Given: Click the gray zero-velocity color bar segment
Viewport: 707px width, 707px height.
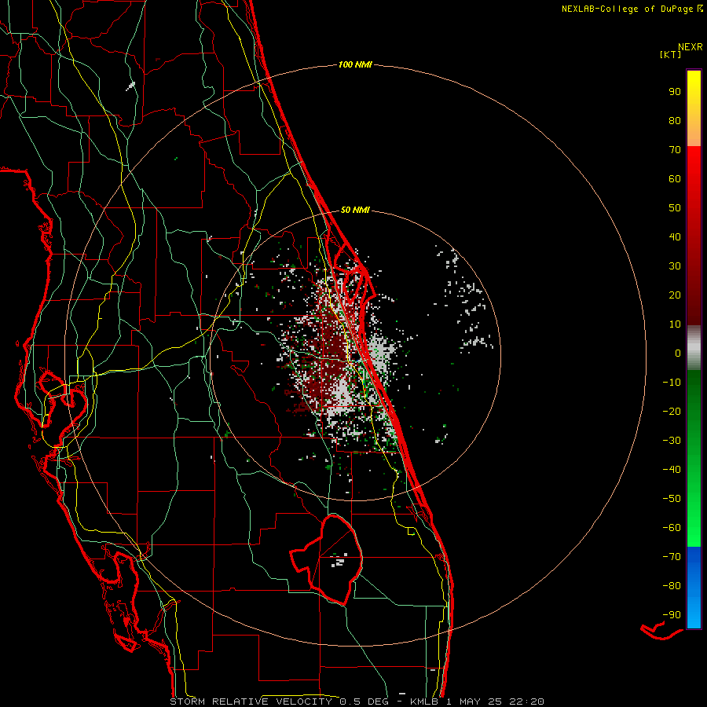Looking at the screenshot, I should tap(694, 348).
